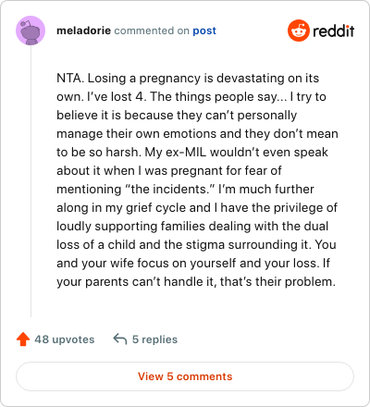Screen dimensions: 370x407
Task: Click the line "loudly supporting families dealing"
Action: (192, 227)
